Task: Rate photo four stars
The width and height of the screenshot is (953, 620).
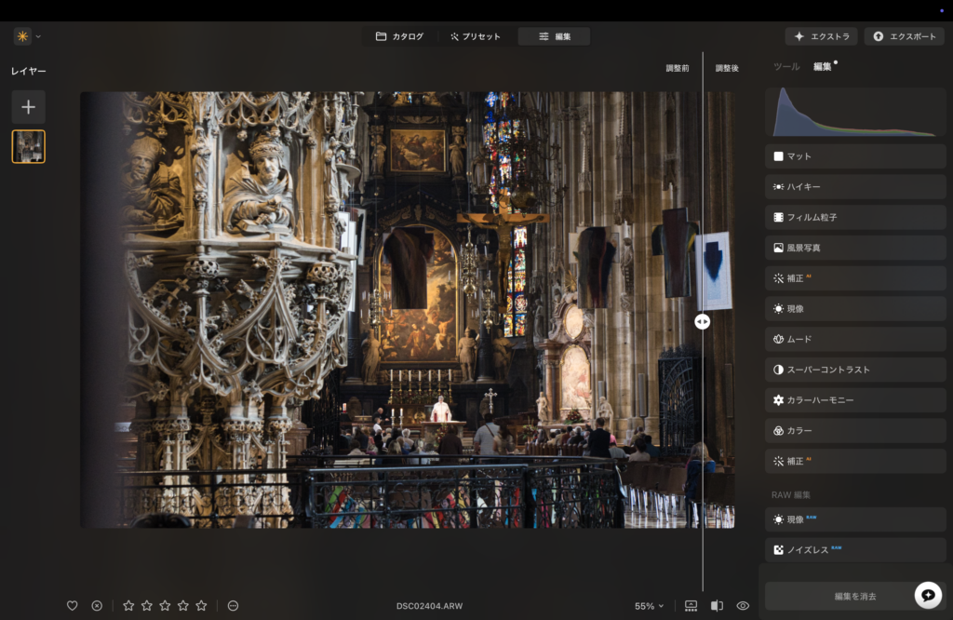Action: click(x=183, y=605)
